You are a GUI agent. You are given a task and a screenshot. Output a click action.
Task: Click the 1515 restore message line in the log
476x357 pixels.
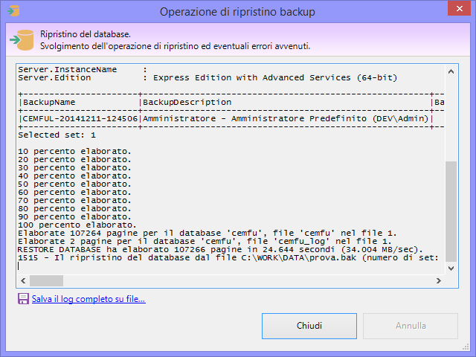click(228, 257)
